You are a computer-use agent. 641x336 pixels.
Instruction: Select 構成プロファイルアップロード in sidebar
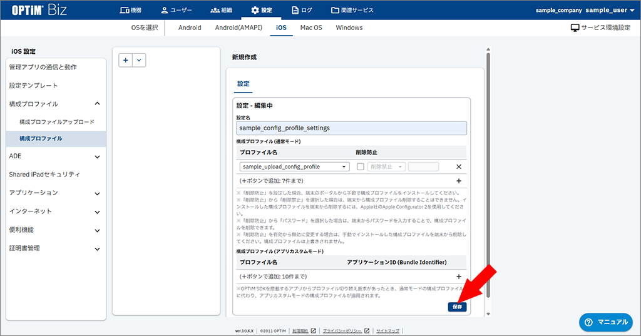click(57, 121)
